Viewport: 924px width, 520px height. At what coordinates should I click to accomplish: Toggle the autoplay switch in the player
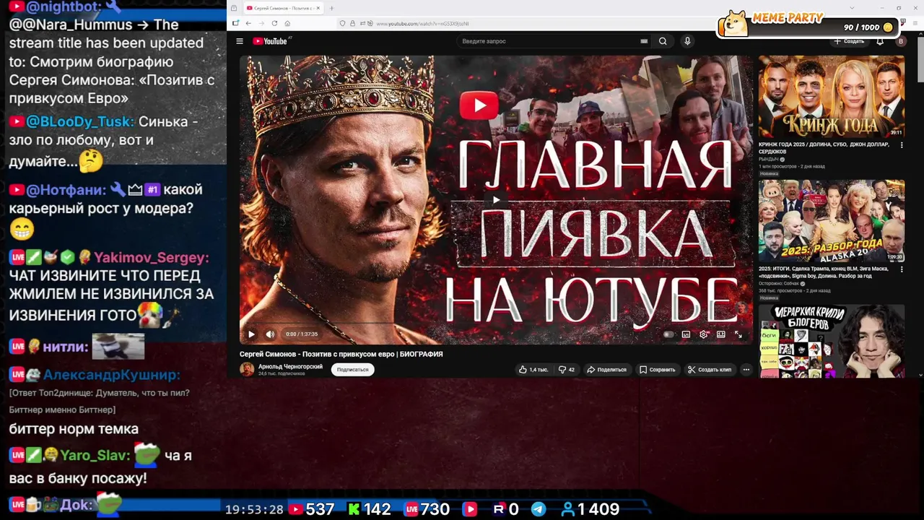tap(668, 334)
